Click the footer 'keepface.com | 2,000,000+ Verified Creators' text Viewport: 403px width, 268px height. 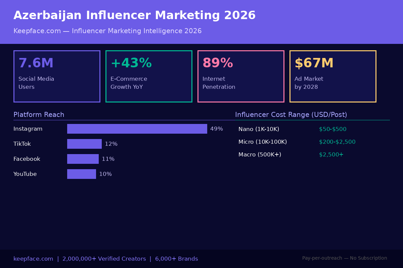pos(80,259)
